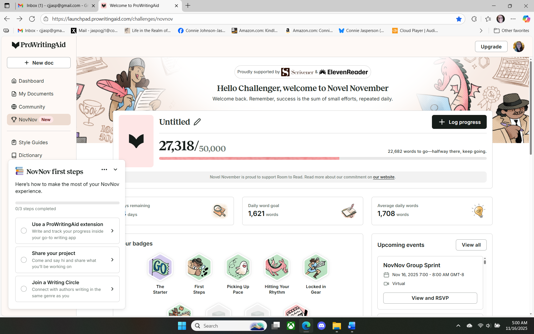Collapse the NovNov first steps panel
This screenshot has height=334, width=534.
115,170
